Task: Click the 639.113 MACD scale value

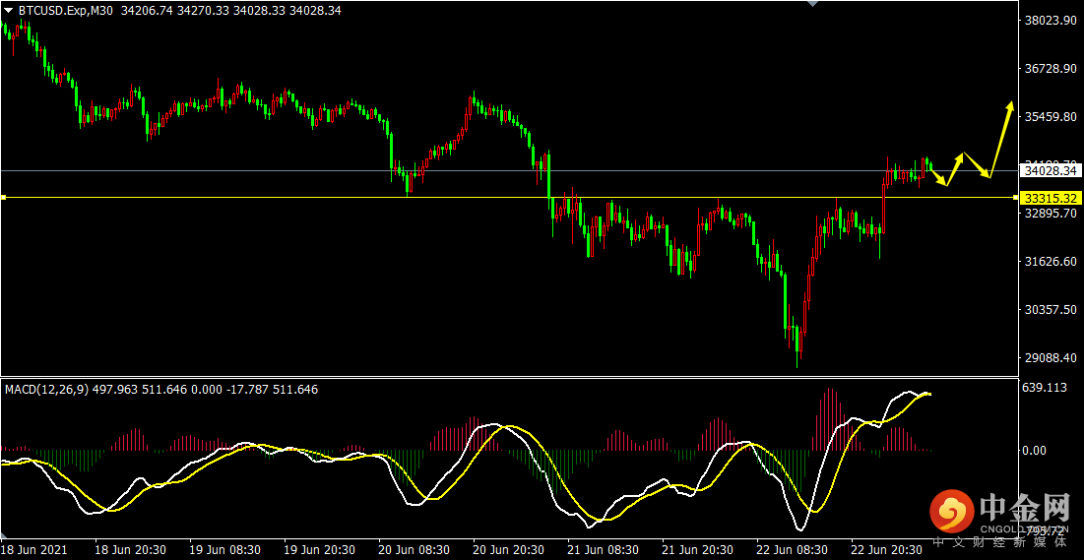Action: (x=1044, y=388)
